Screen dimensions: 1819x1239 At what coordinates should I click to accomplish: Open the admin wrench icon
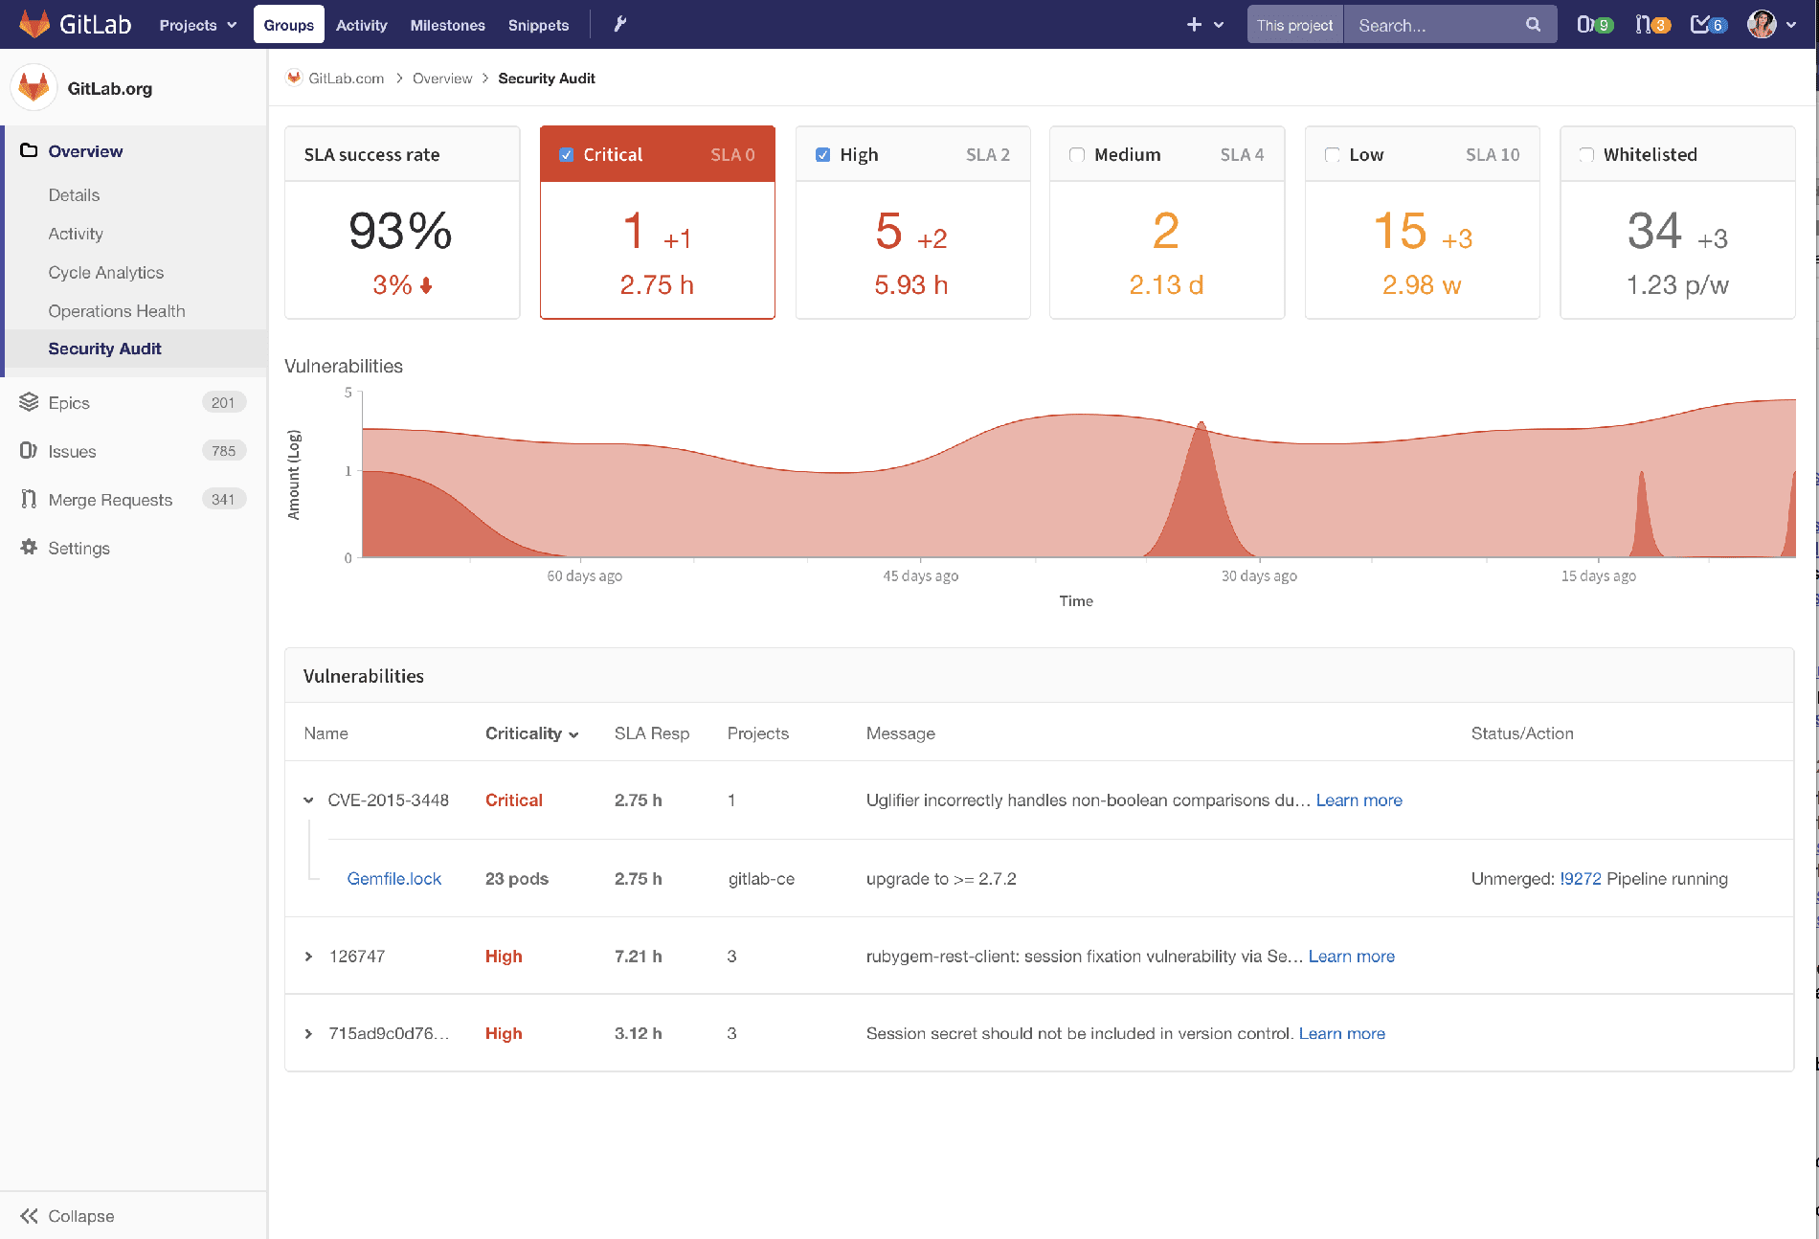point(619,24)
